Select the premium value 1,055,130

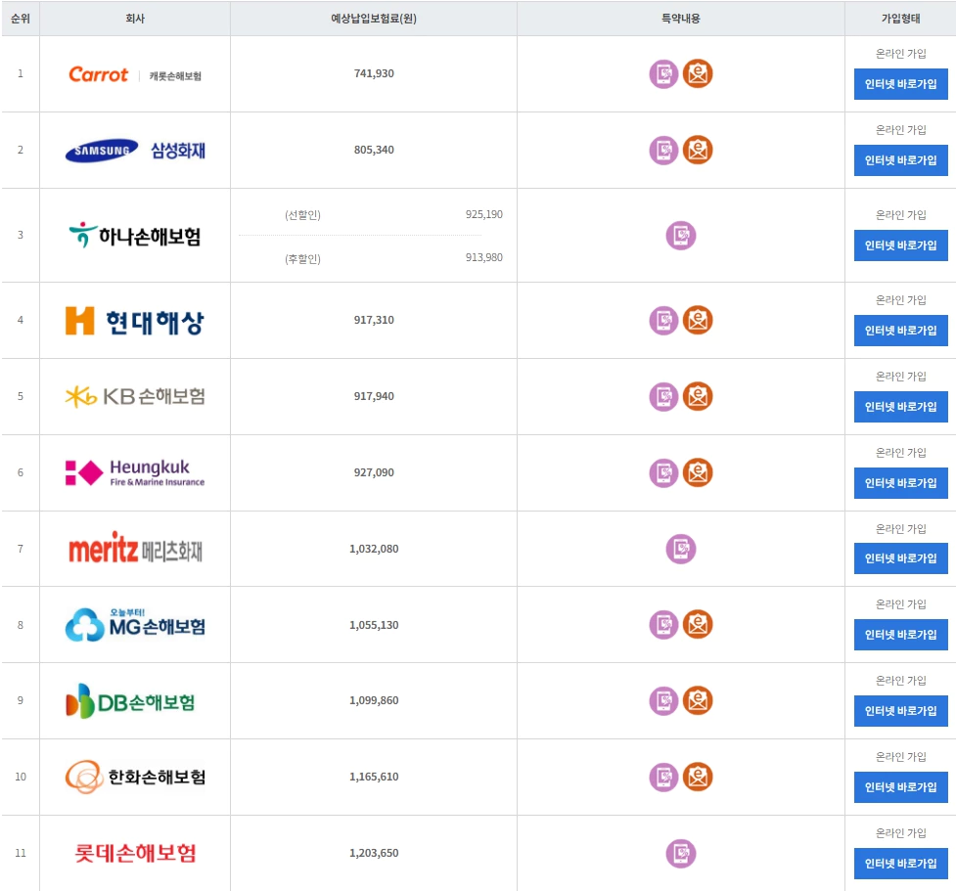coord(374,625)
